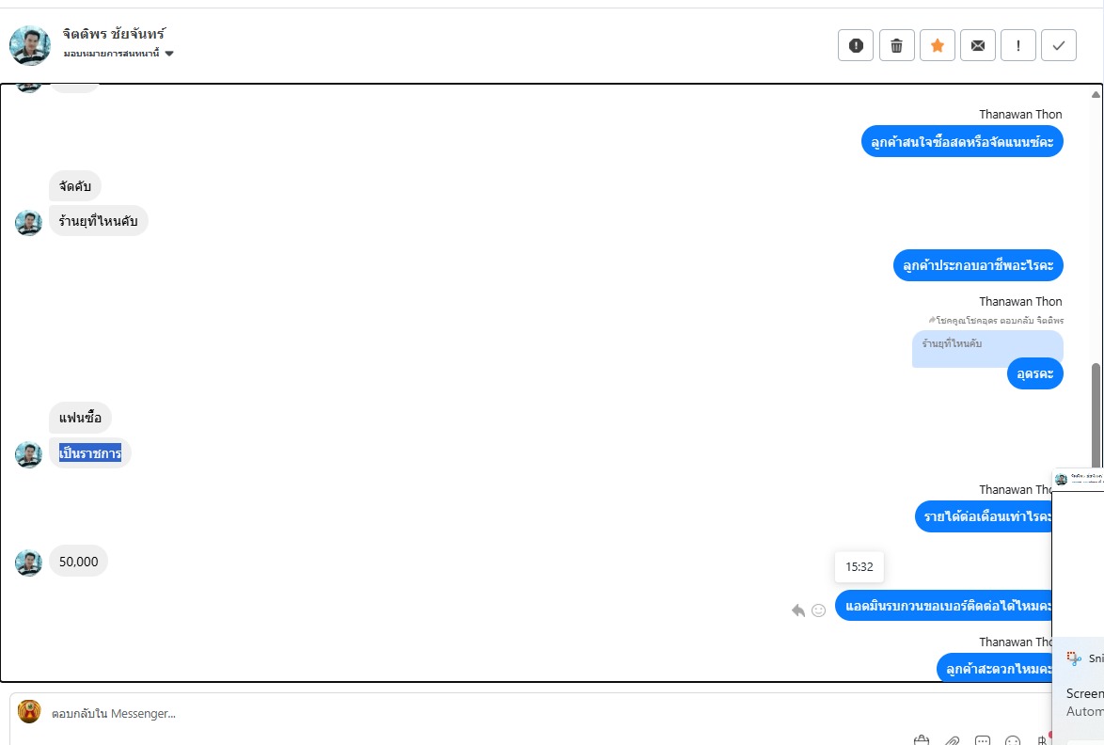1104x745 pixels.
Task: Mark conversation unread with the envelope icon
Action: click(x=978, y=45)
